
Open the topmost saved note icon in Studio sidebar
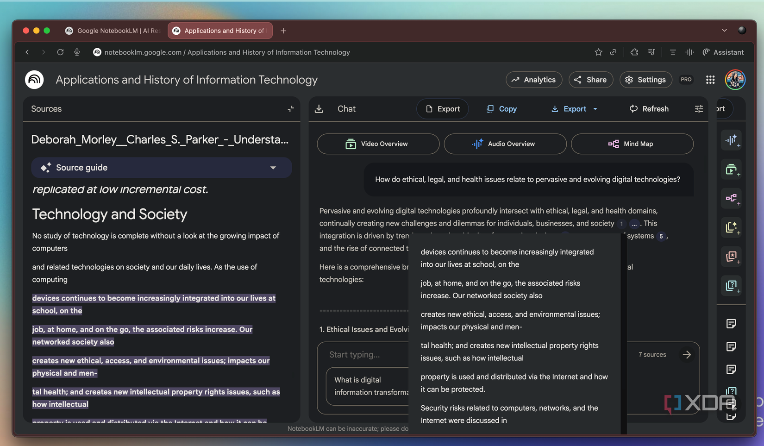click(731, 324)
